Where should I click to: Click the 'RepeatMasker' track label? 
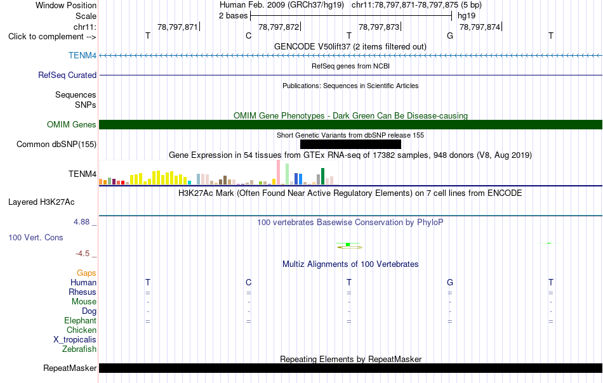(70, 368)
